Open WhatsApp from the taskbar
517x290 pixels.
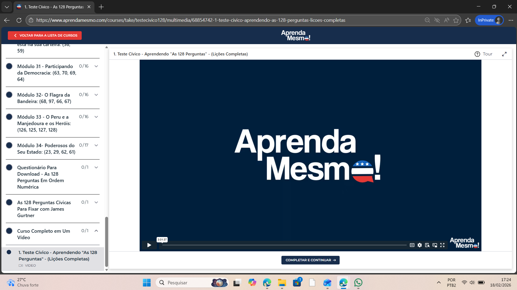click(x=358, y=282)
